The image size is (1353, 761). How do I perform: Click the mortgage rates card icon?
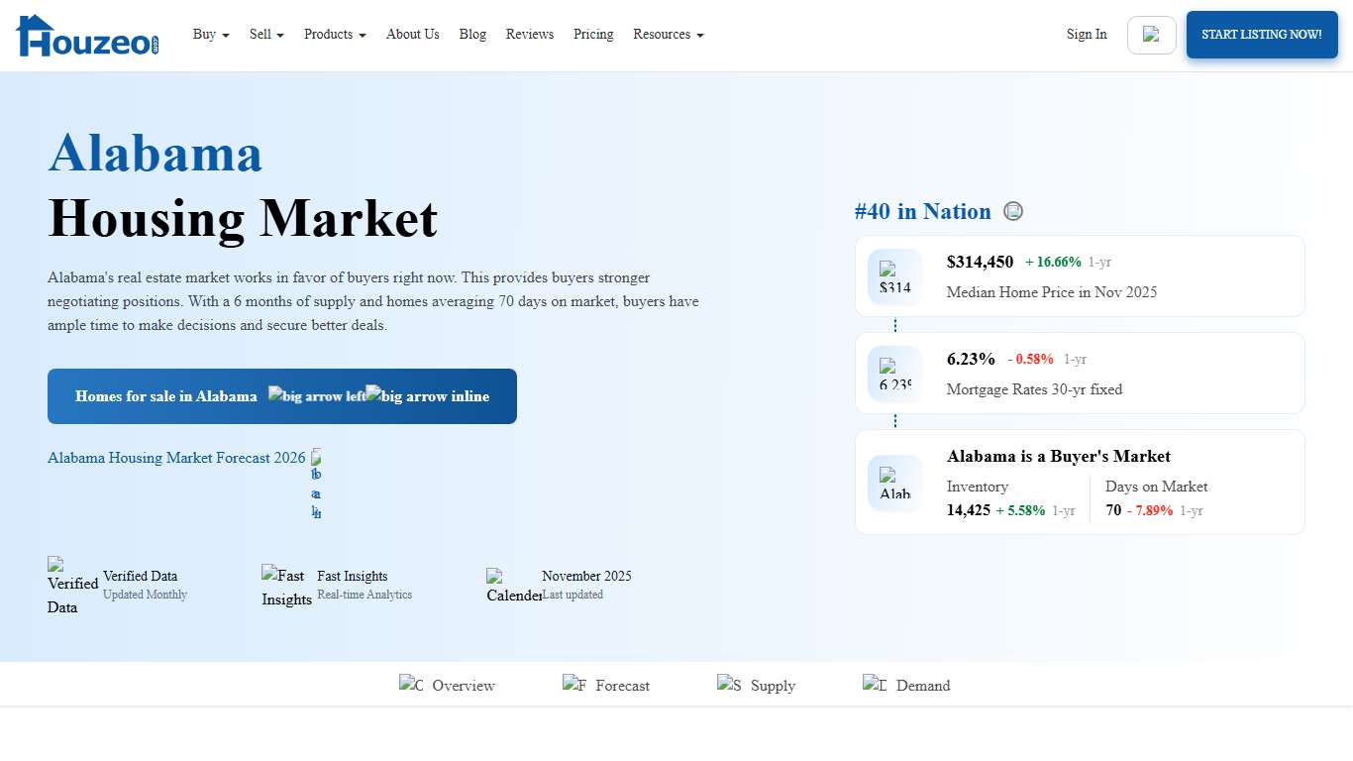tap(894, 374)
